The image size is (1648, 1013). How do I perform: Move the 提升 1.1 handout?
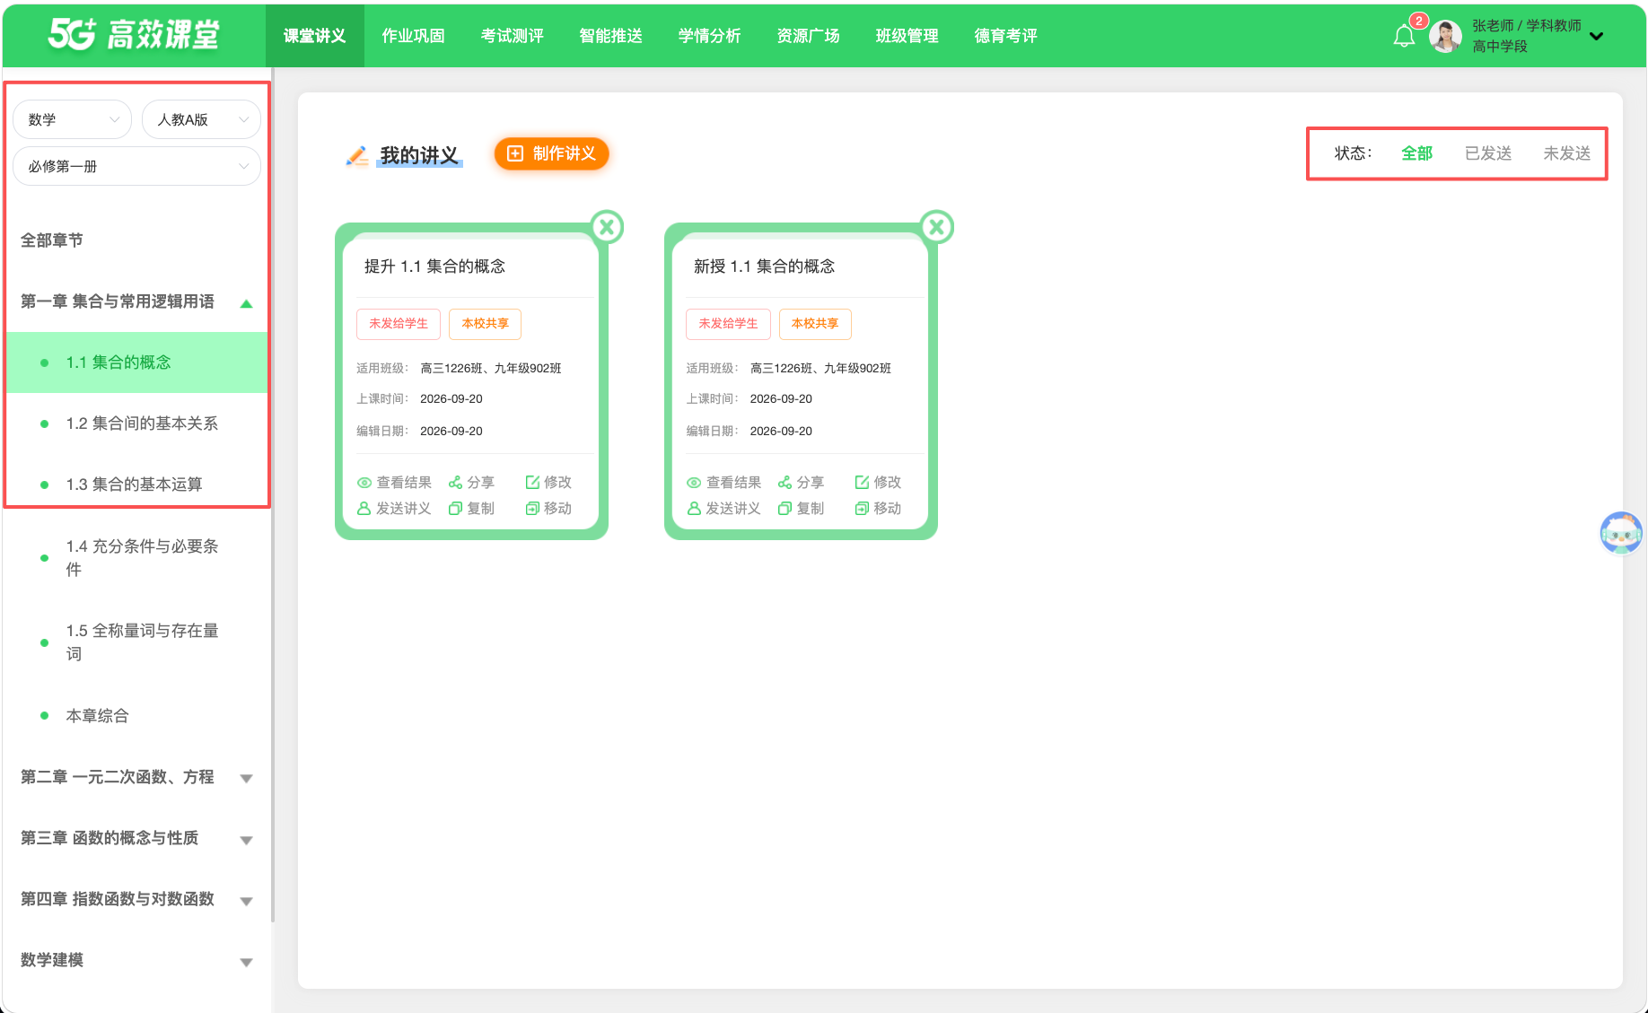pos(548,509)
